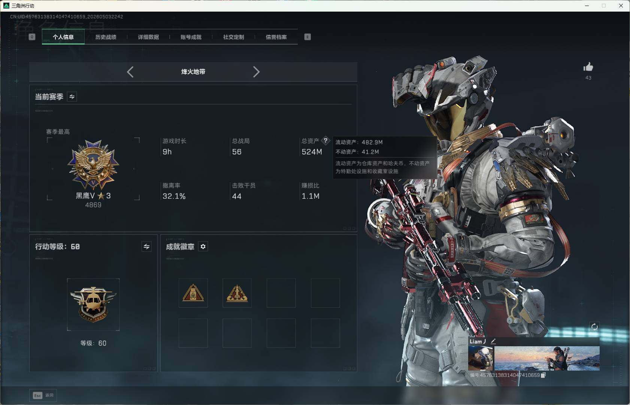The width and height of the screenshot is (630, 405).
Task: Open the 个人信息 tab
Action: pyautogui.click(x=63, y=37)
